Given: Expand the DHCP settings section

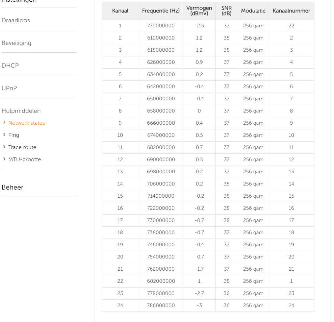Looking at the screenshot, I should pyautogui.click(x=10, y=66).
